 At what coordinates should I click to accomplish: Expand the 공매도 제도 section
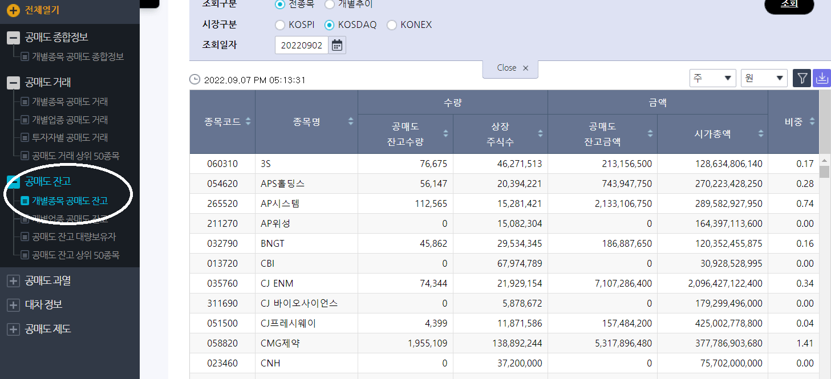13,329
